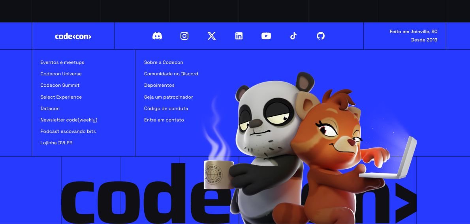Open the Discord social icon

tap(157, 36)
